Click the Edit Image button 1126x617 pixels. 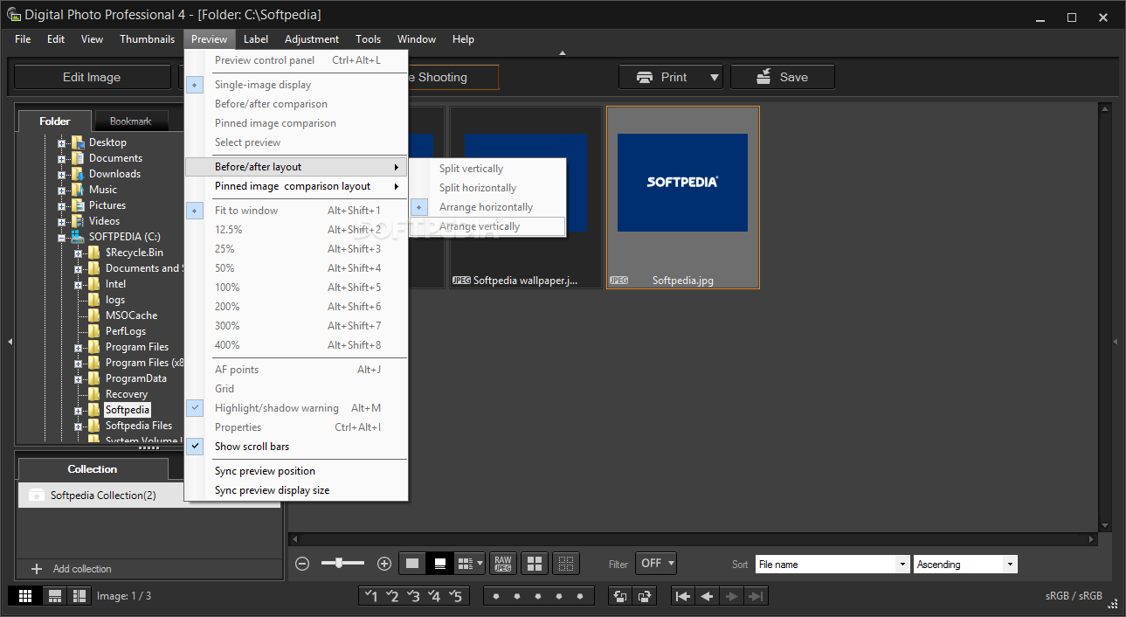(x=92, y=77)
